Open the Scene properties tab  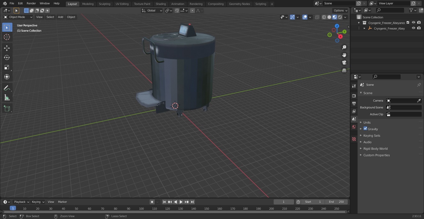pyautogui.click(x=354, y=119)
